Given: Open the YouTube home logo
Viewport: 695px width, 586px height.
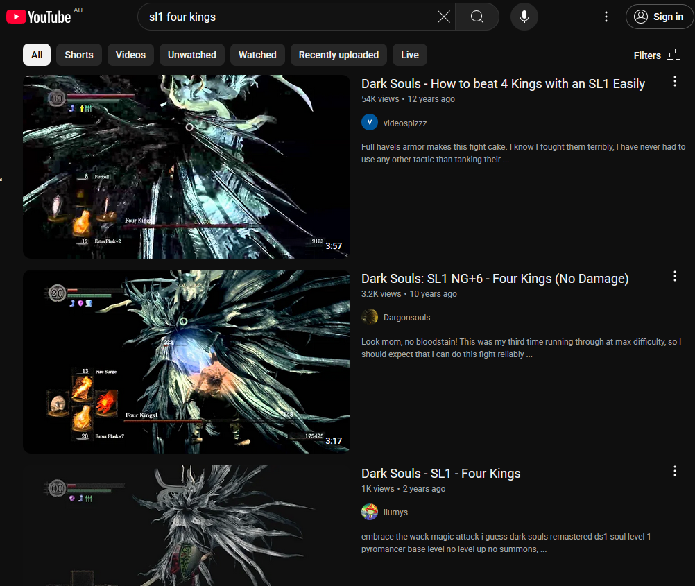Looking at the screenshot, I should [39, 17].
